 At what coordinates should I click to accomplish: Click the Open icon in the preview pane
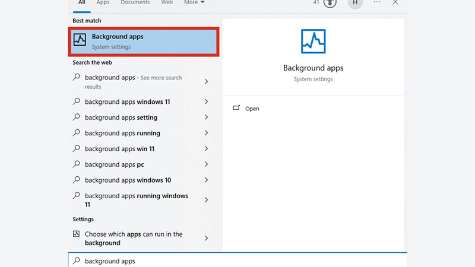click(236, 108)
